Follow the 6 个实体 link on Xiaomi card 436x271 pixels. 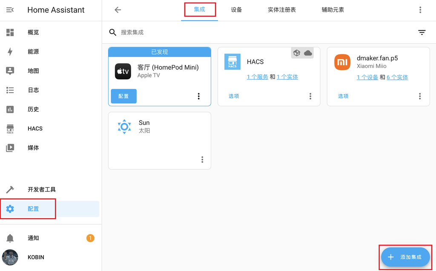396,77
